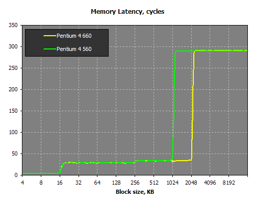This screenshot has height=204, width=255.
Task: Click the 2048 label on x-axis
Action: click(191, 183)
